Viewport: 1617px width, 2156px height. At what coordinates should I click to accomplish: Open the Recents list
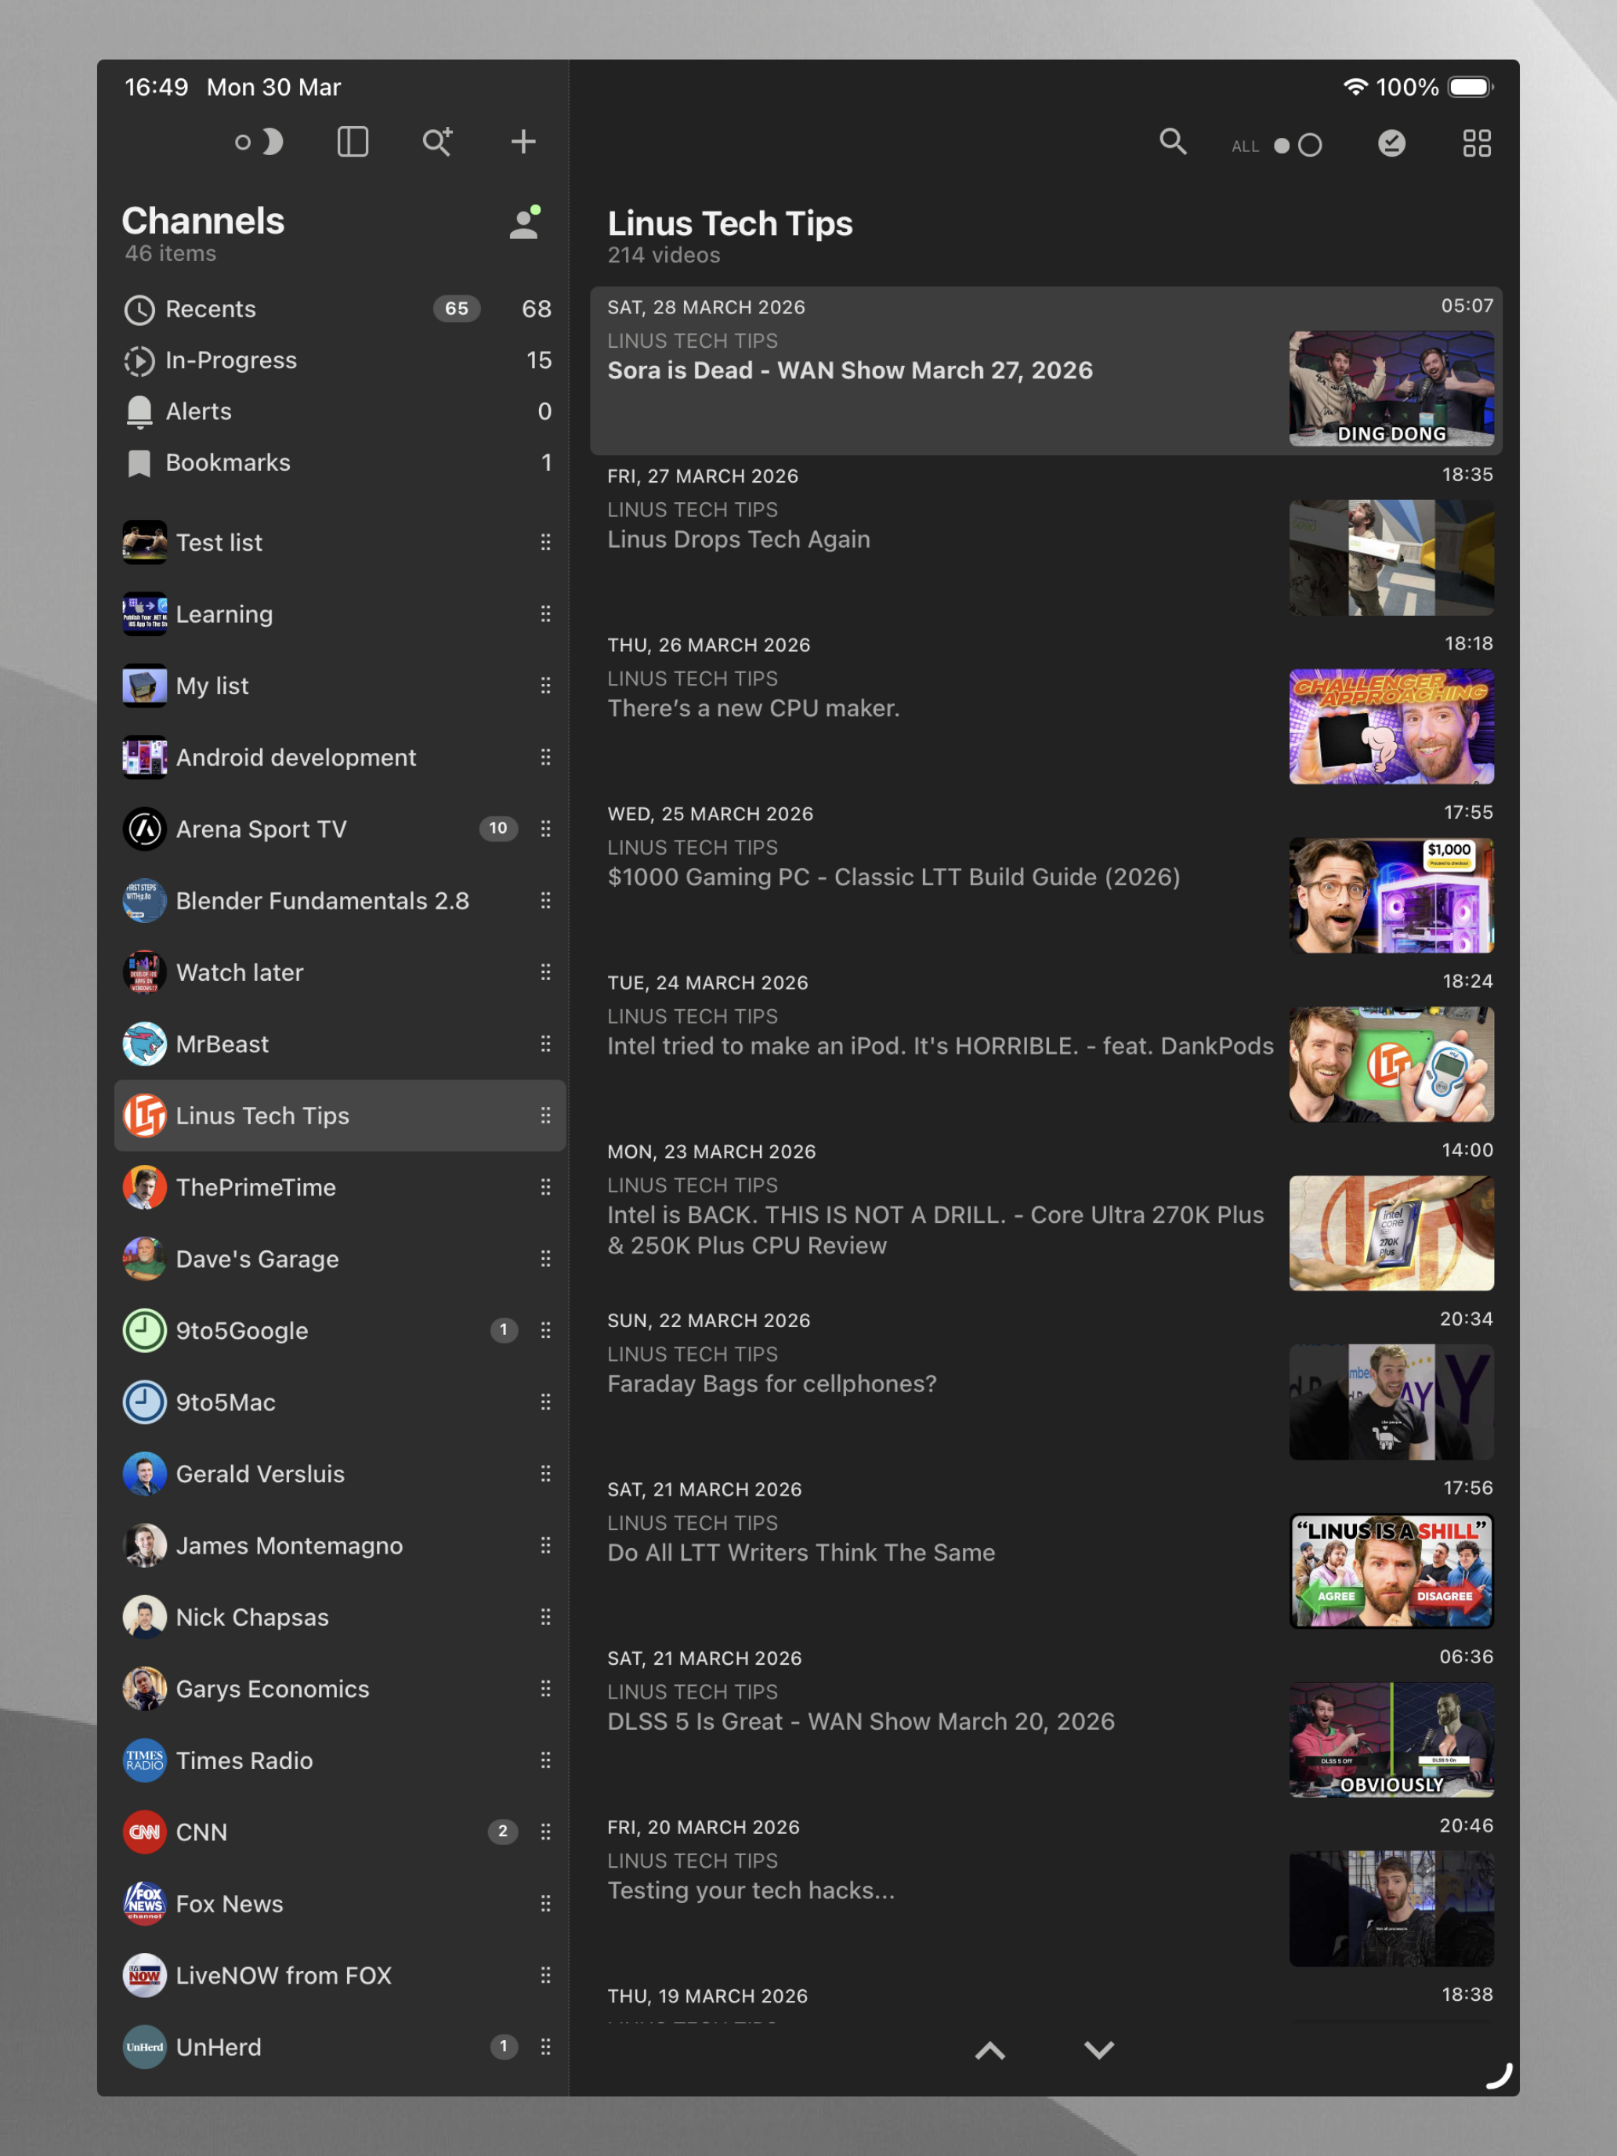(340, 309)
